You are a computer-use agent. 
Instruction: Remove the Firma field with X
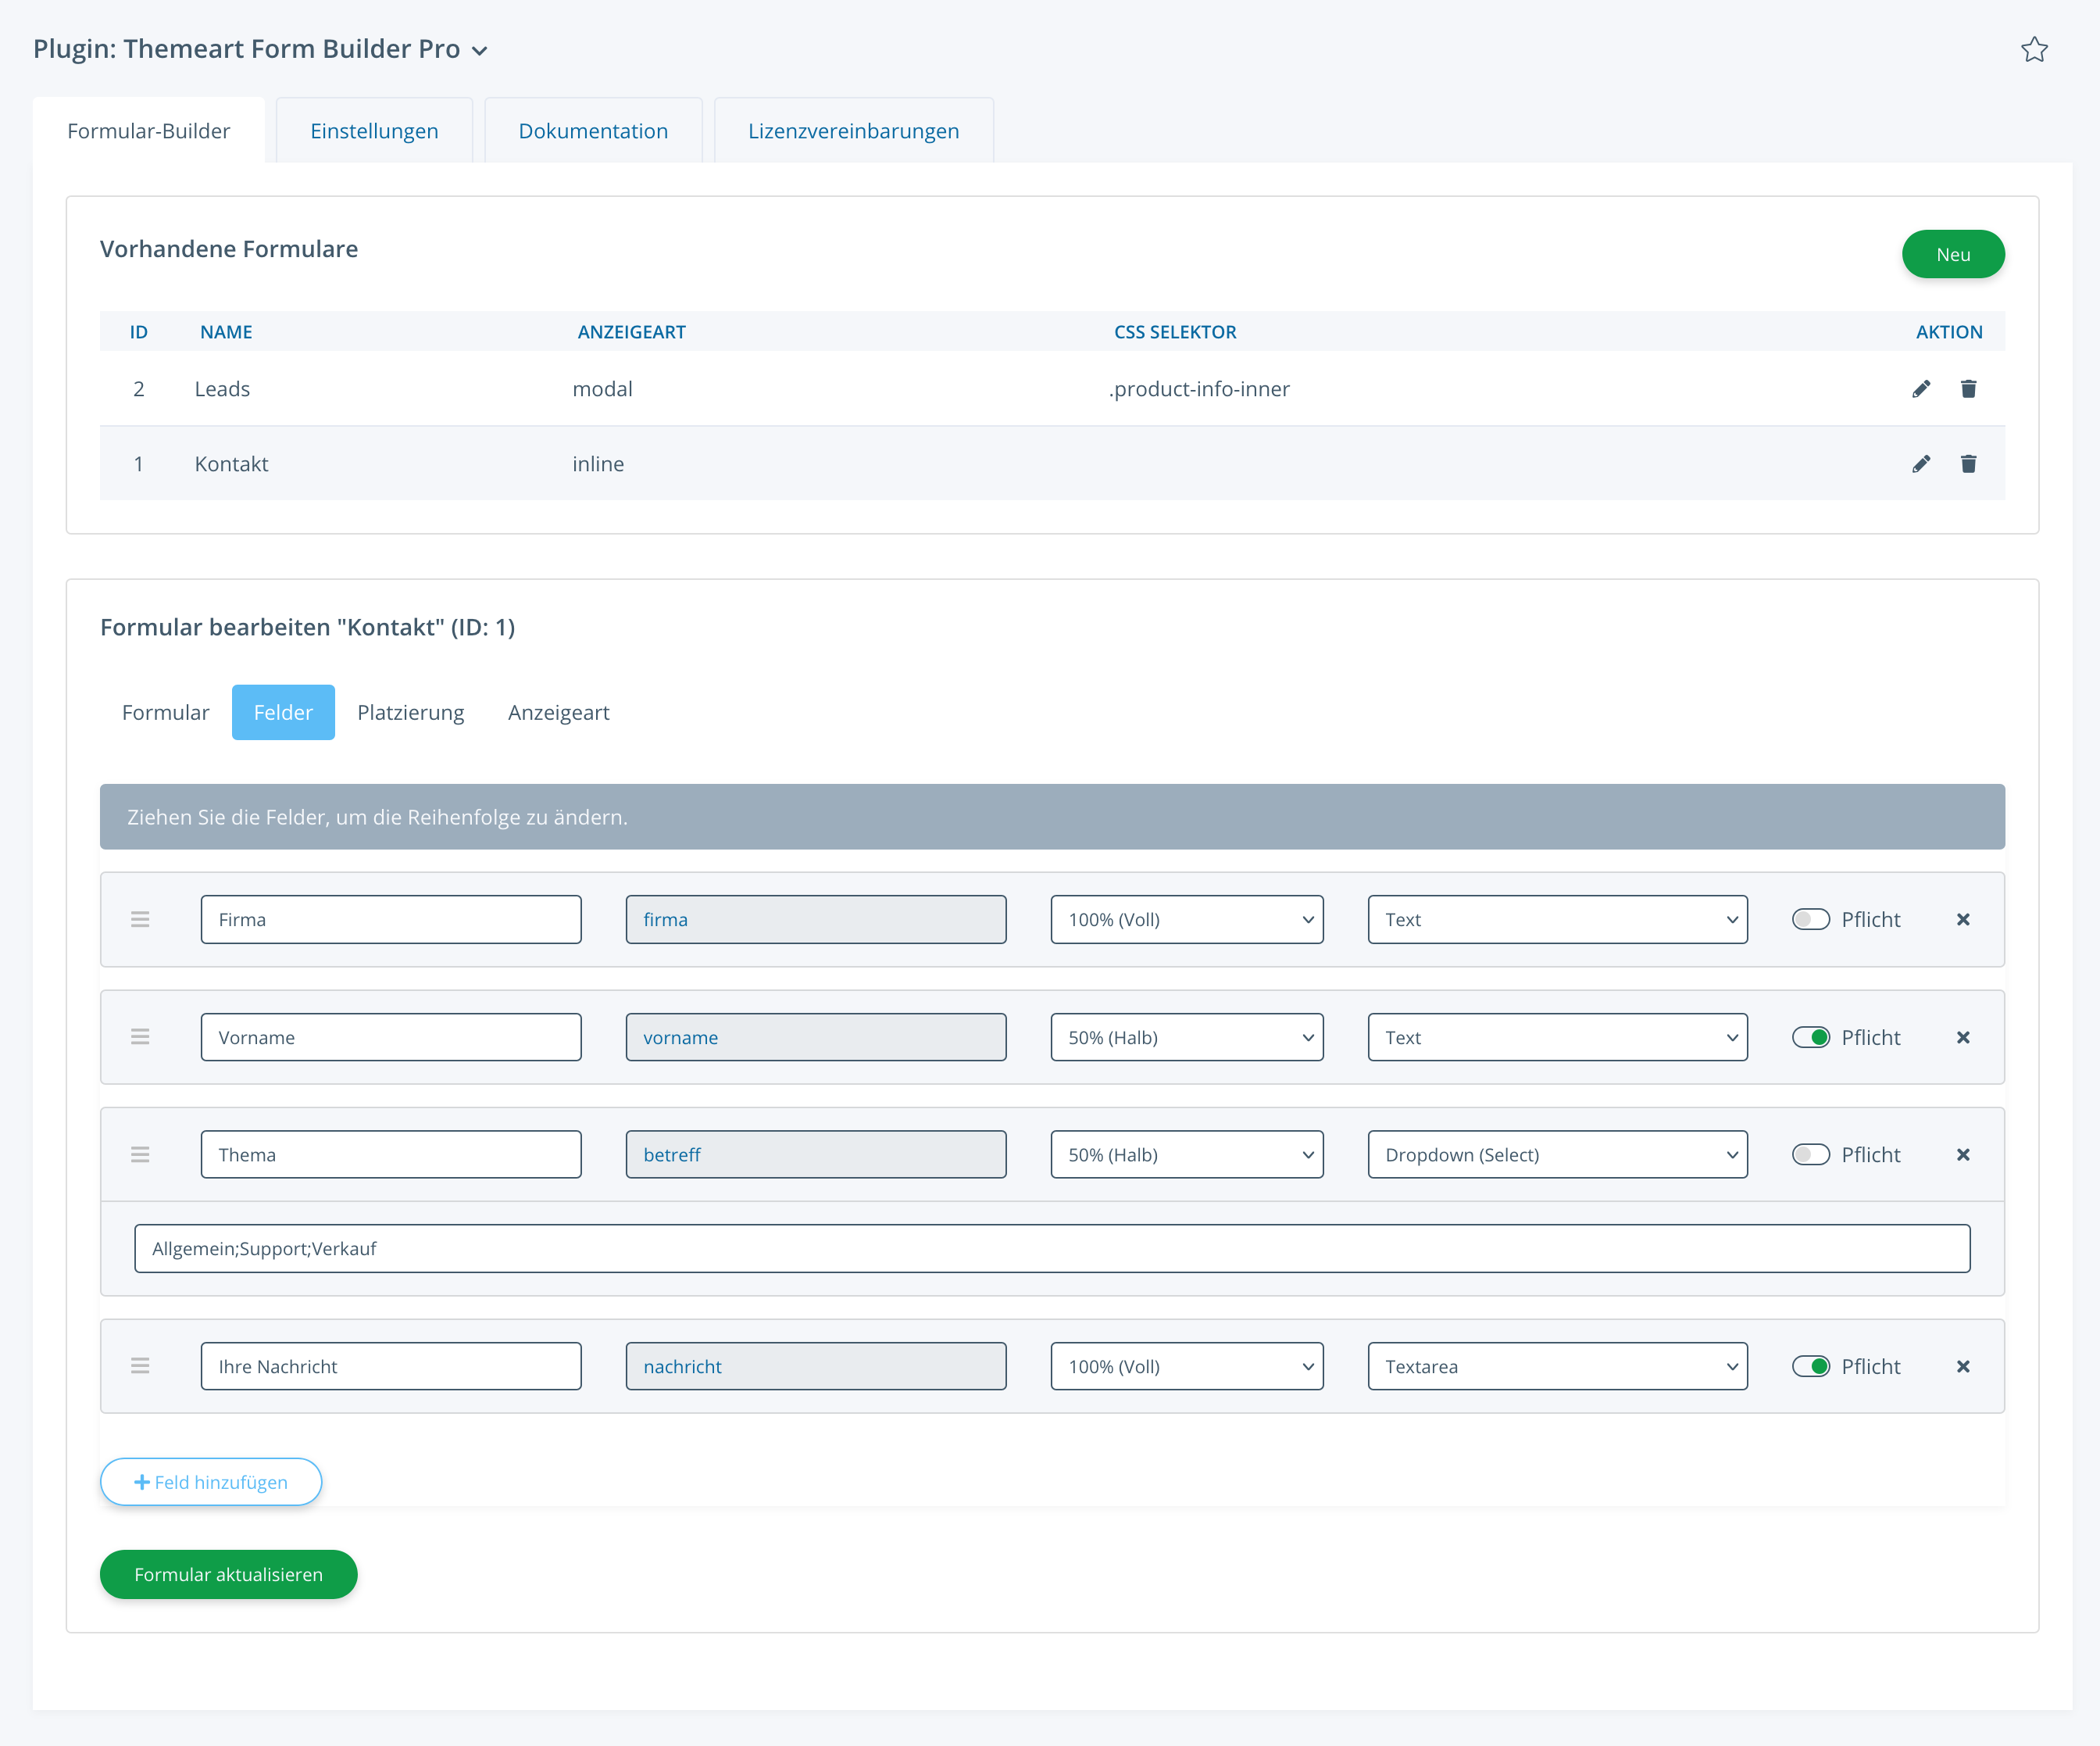click(x=1963, y=920)
